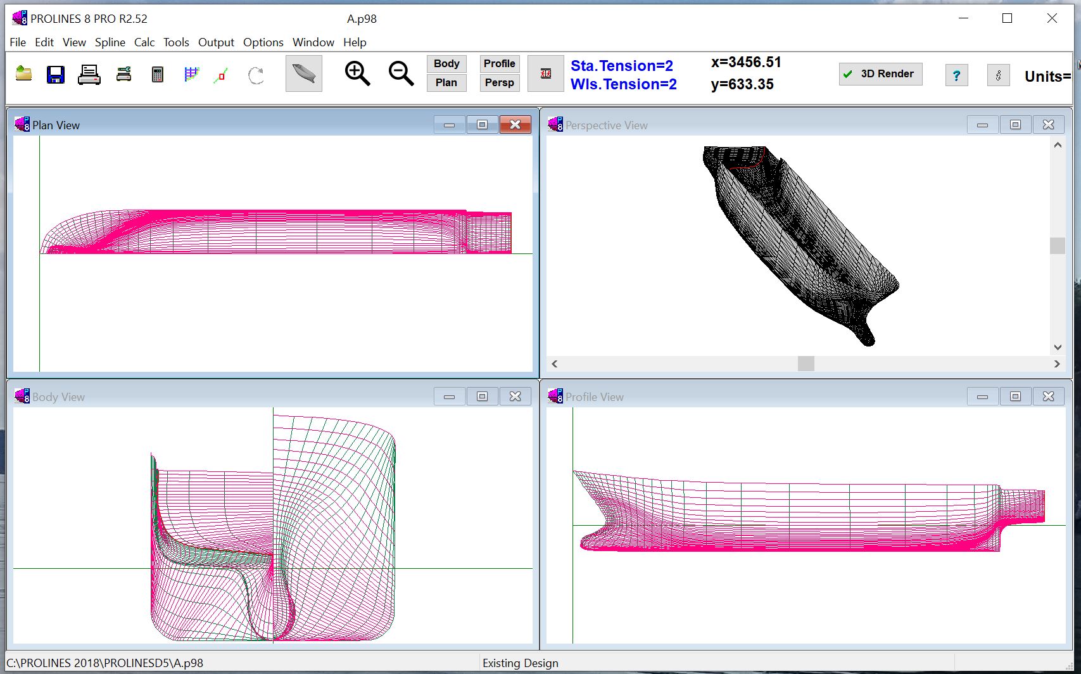Click horizontal scrollbar thumb in Perspective View

pyautogui.click(x=806, y=364)
